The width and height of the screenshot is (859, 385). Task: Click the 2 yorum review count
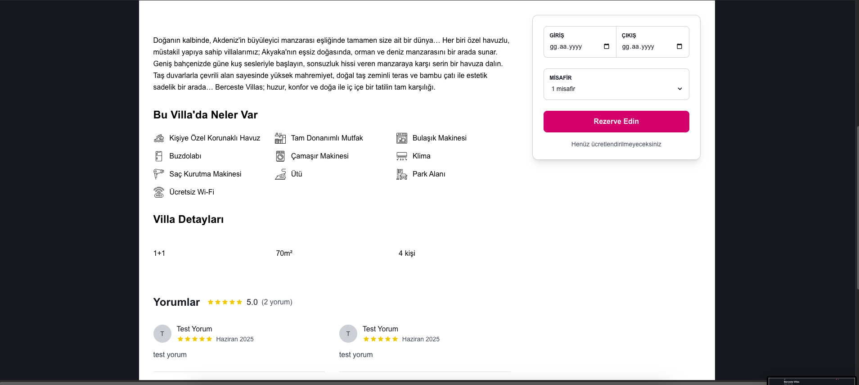point(277,302)
